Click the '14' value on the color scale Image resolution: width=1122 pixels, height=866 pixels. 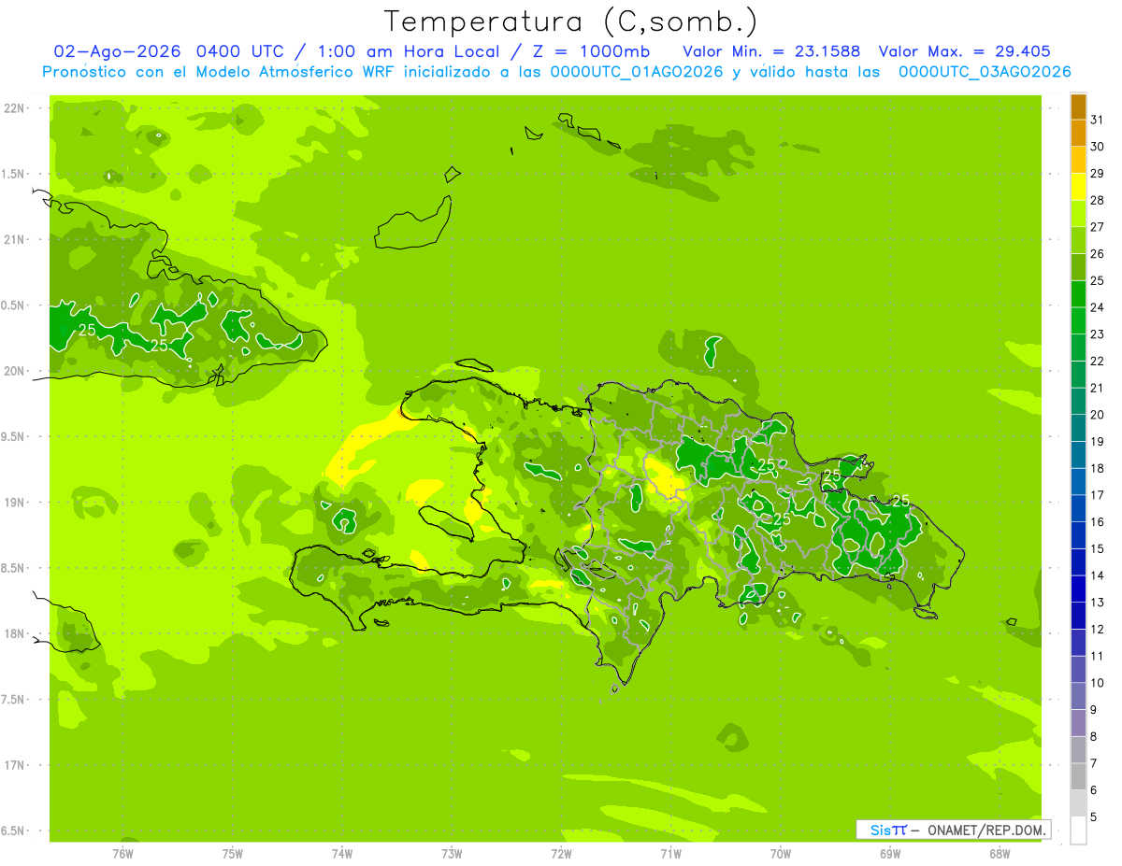tap(1098, 575)
